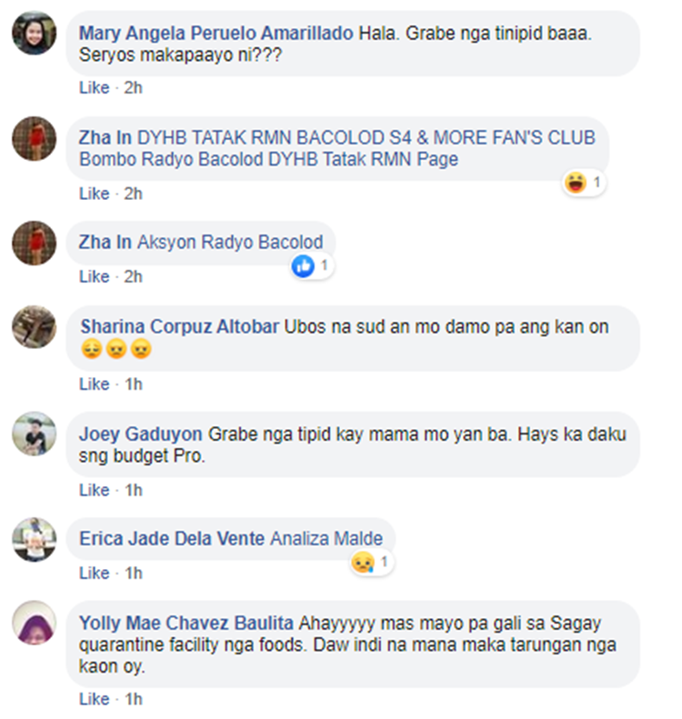Click Zha In's avatar on DYHB comment
This screenshot has height=719, width=682.
pyautogui.click(x=34, y=138)
